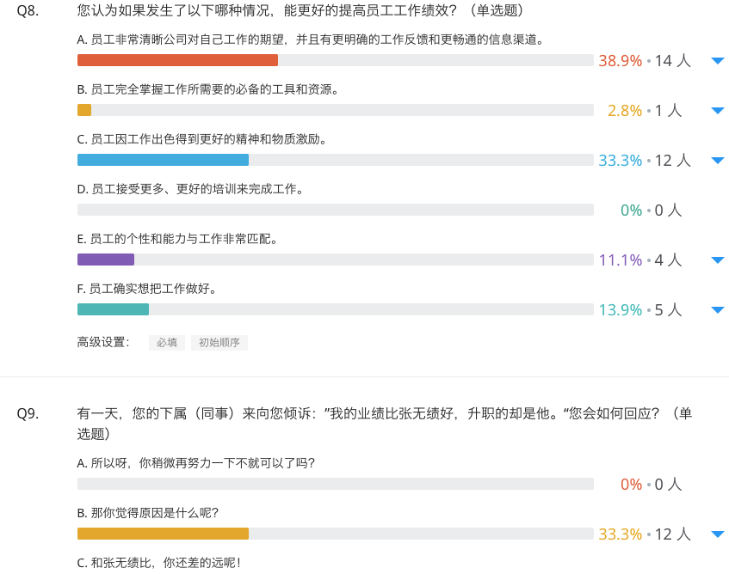Click the purple 11.1% result bar
The image size is (729, 574).
[x=106, y=260]
